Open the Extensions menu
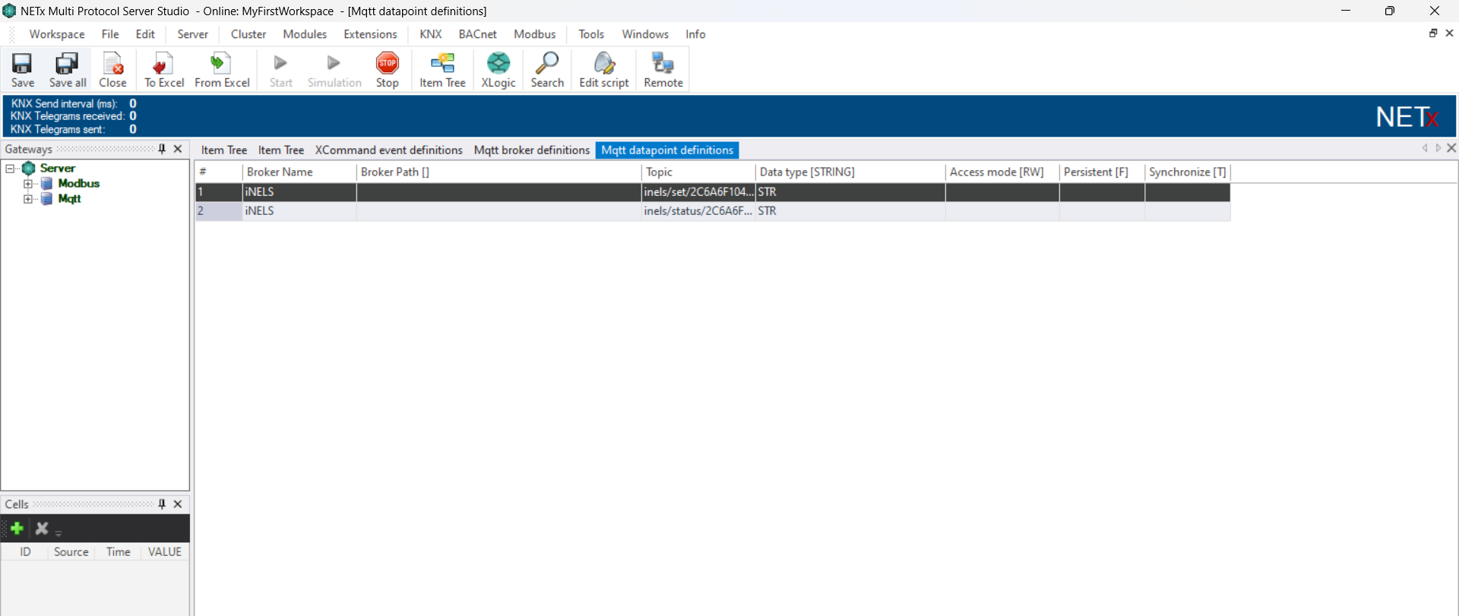 370,34
